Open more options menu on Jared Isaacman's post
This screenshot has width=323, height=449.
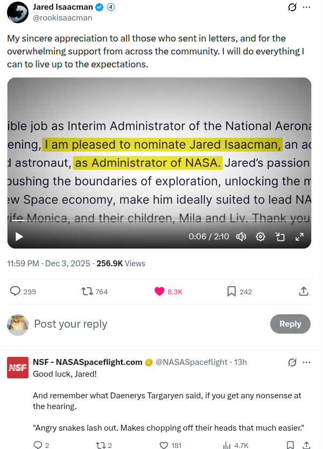point(306,7)
